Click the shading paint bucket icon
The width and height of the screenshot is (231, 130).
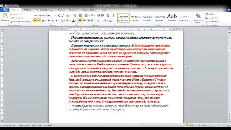click(104, 21)
